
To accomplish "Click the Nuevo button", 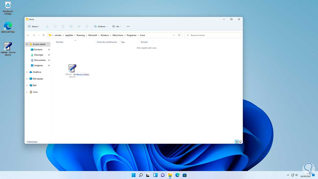I will coord(34,27).
